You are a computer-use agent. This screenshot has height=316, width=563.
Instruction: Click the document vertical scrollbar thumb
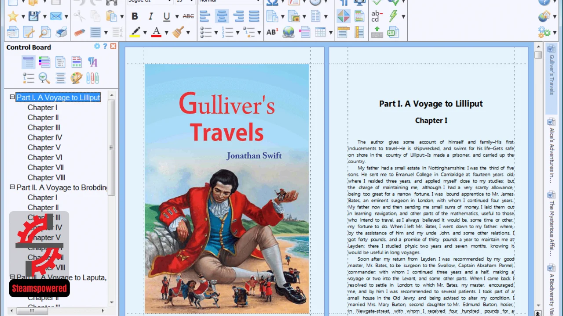coord(538,55)
